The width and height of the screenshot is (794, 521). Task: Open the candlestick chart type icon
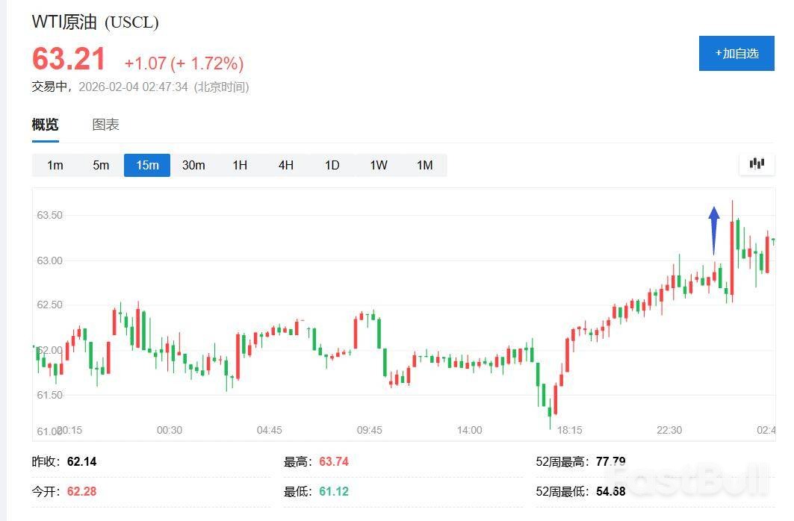click(757, 163)
